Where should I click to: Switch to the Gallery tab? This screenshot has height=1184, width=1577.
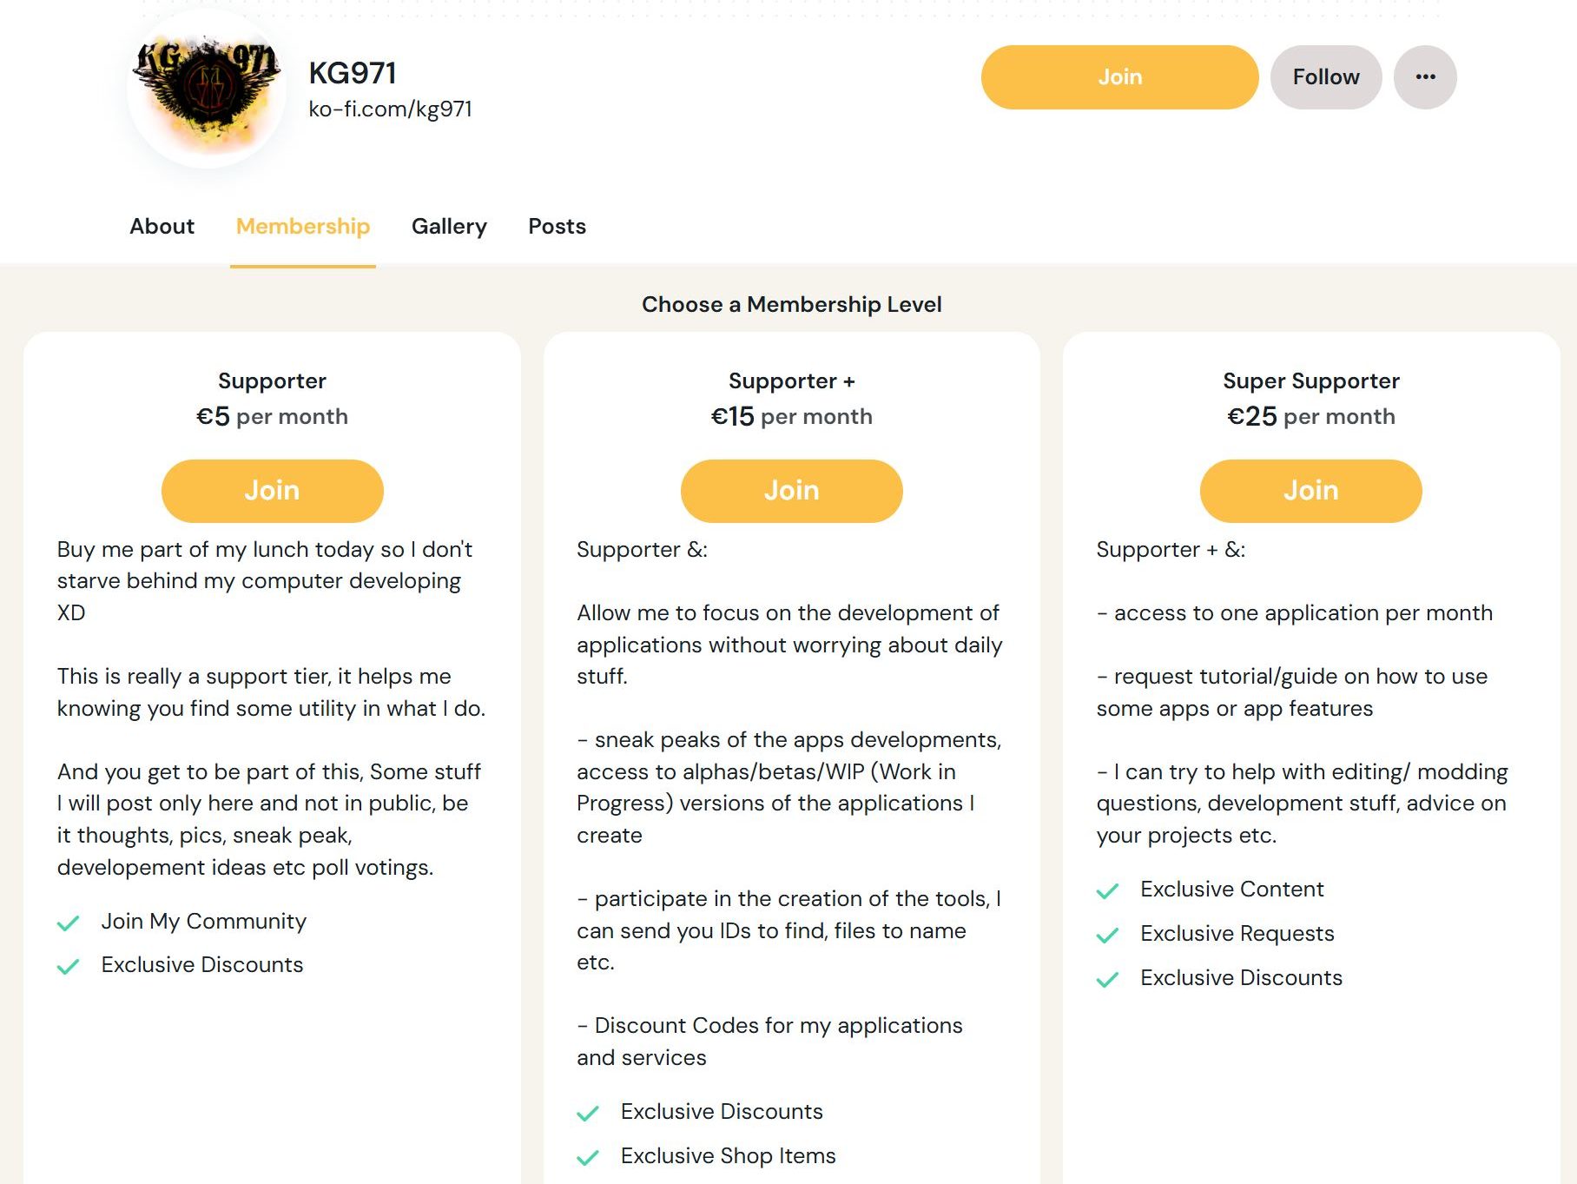pyautogui.click(x=449, y=227)
